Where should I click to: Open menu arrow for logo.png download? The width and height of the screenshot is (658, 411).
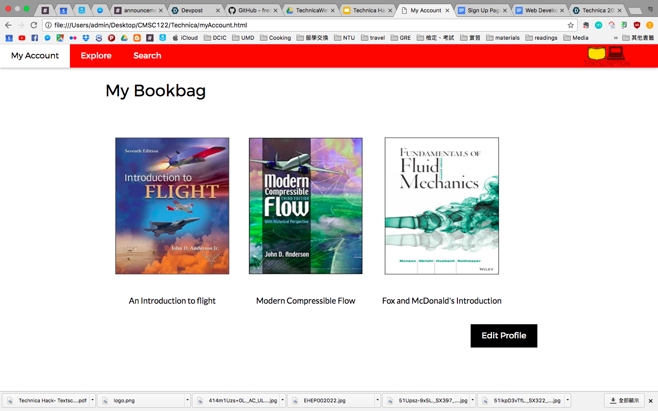(187, 400)
